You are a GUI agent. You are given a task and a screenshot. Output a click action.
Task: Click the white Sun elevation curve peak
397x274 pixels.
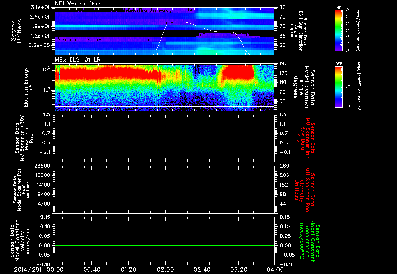(176, 22)
